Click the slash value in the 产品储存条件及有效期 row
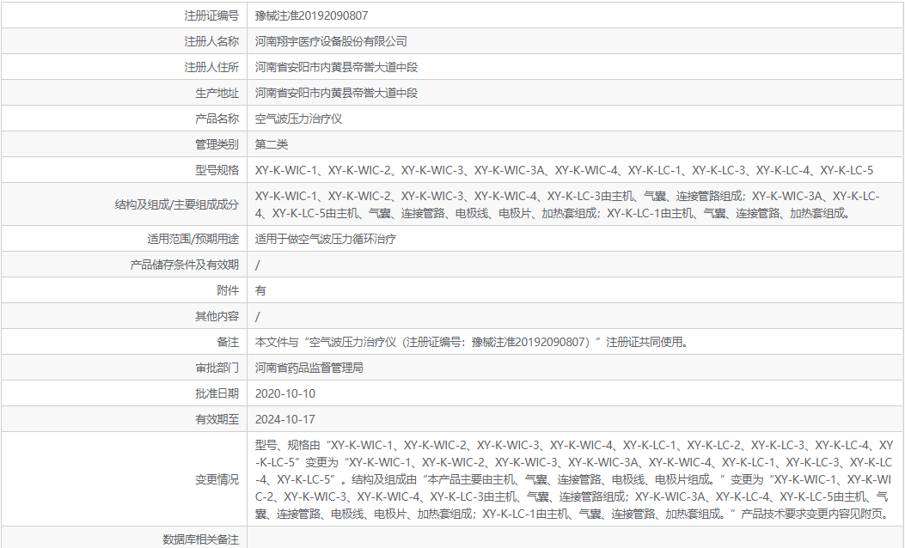The image size is (905, 548). tap(258, 265)
